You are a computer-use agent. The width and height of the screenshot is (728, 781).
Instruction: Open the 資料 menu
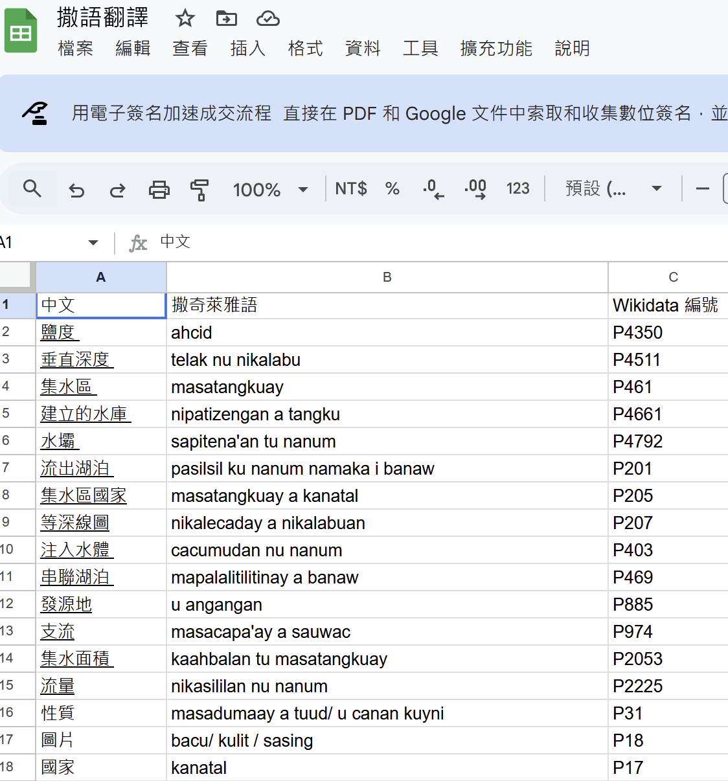pos(363,49)
